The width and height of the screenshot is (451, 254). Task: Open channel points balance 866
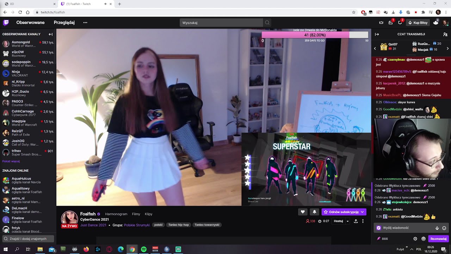coord(382,239)
